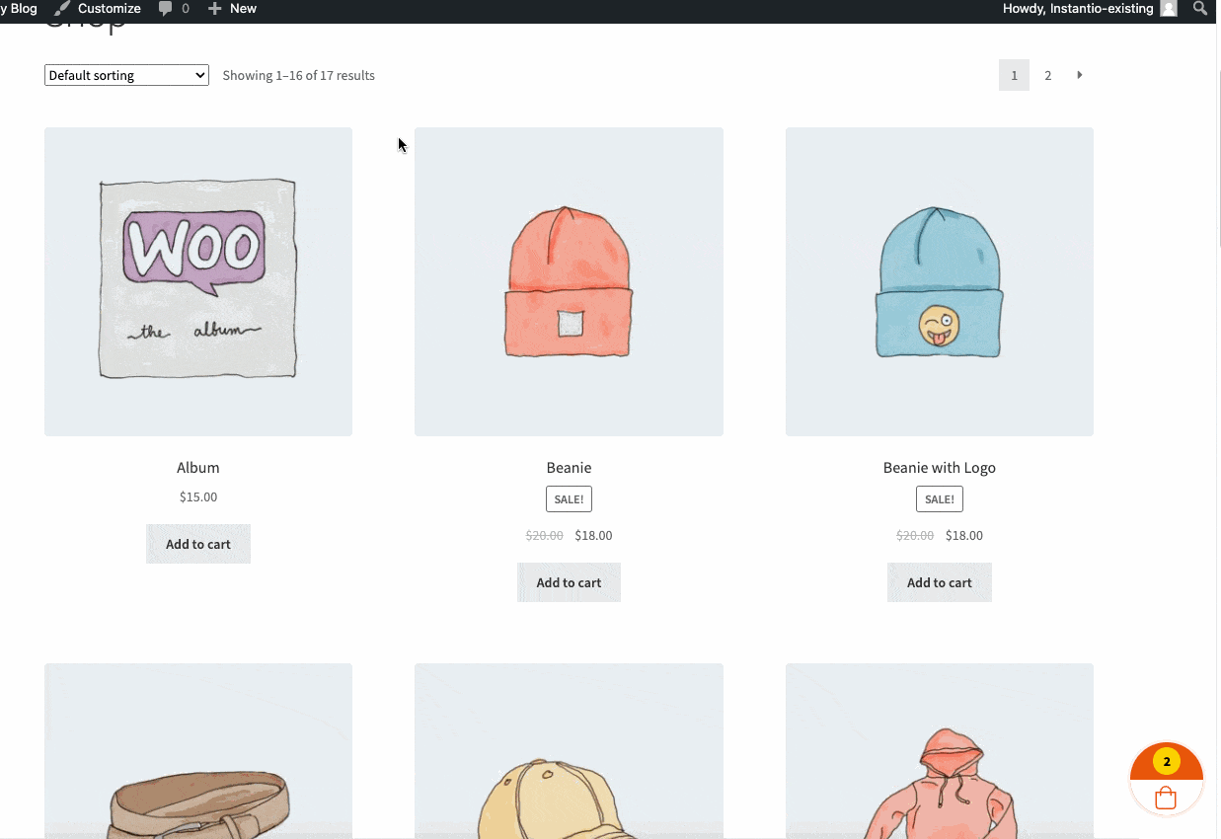The height and width of the screenshot is (839, 1221).
Task: Click the comments bubble icon
Action: (166, 9)
